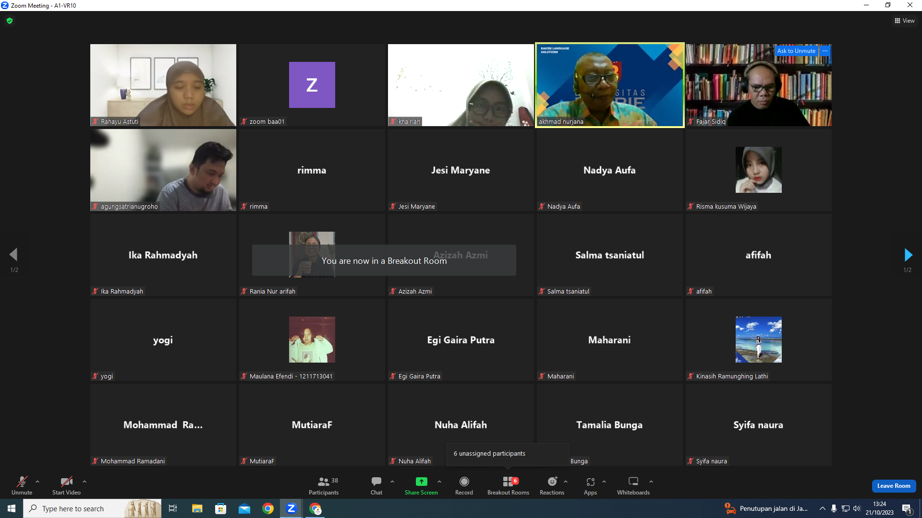Select the Jesi Maryane participant tile
The width and height of the screenshot is (922, 518).
(461, 170)
